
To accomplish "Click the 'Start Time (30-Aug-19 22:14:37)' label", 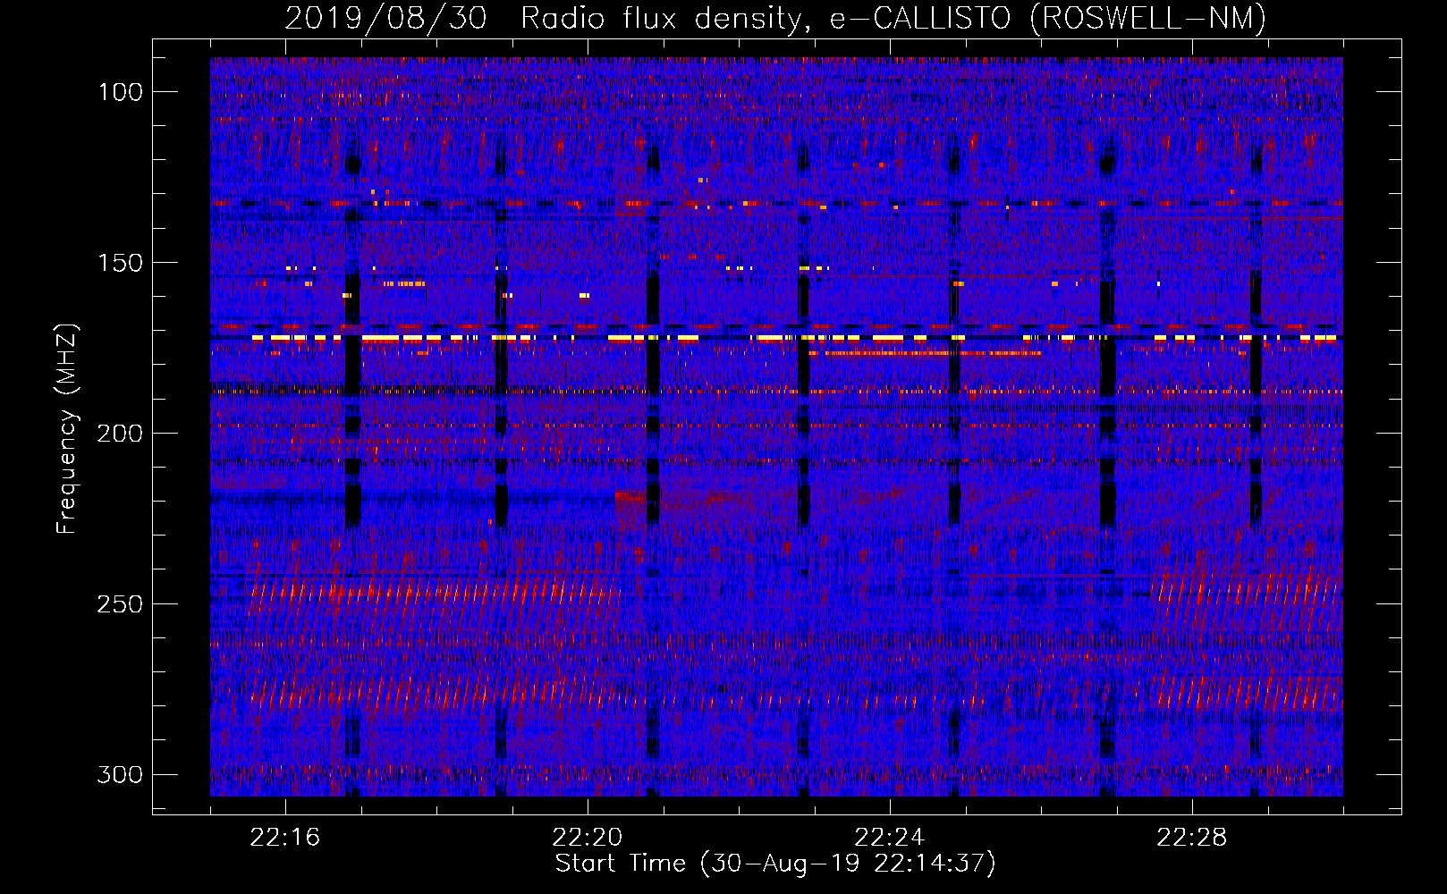I will pos(775,864).
